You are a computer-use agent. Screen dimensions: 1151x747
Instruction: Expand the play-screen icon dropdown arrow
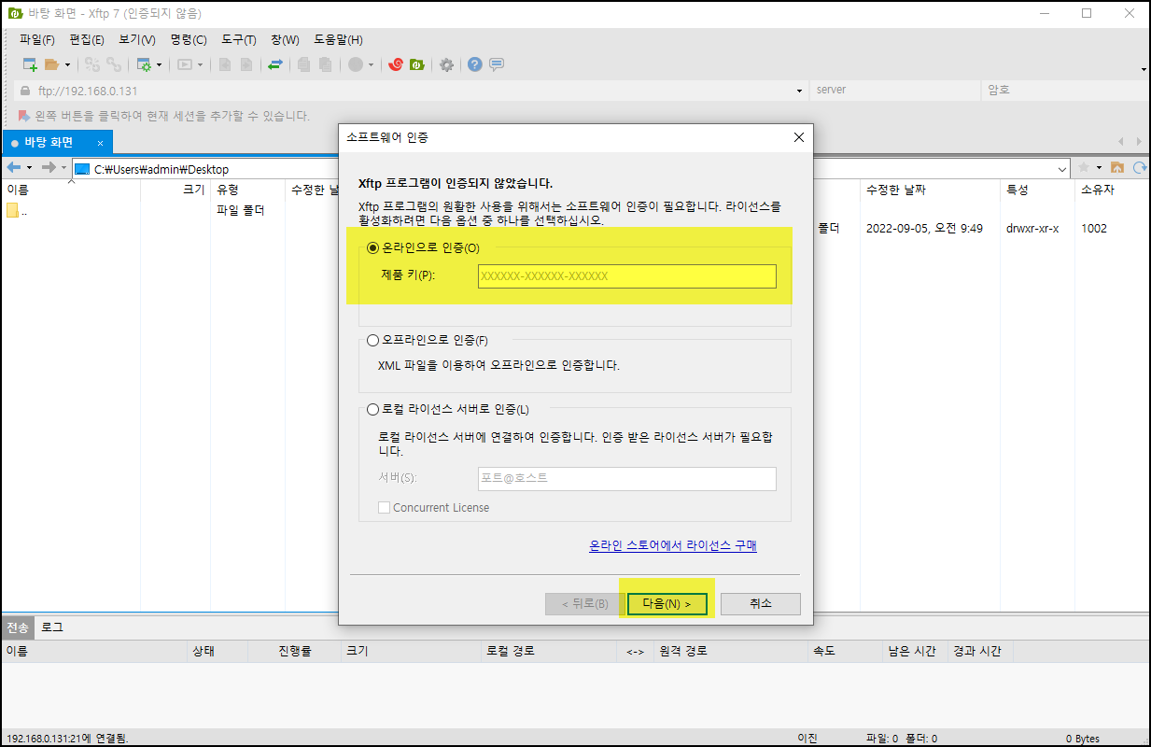click(201, 65)
